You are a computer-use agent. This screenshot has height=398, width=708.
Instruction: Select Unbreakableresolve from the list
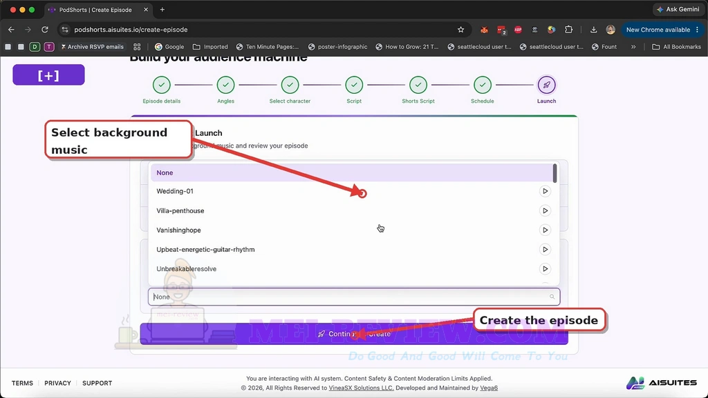pos(352,269)
